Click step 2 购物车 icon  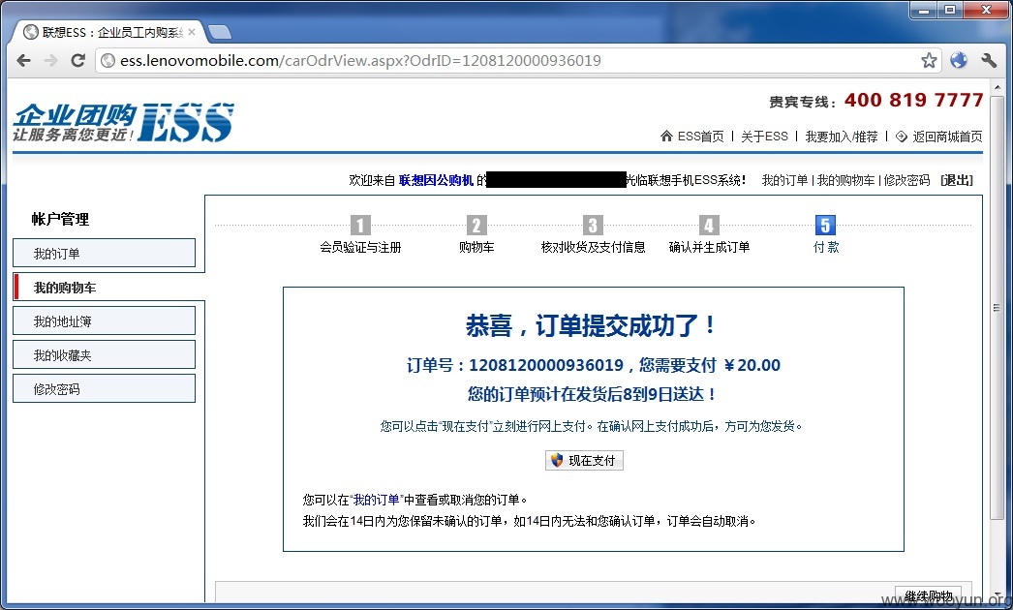[476, 225]
